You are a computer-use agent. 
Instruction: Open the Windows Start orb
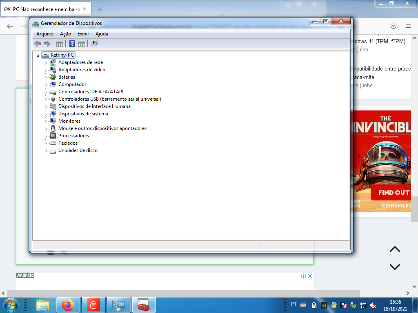[11, 305]
